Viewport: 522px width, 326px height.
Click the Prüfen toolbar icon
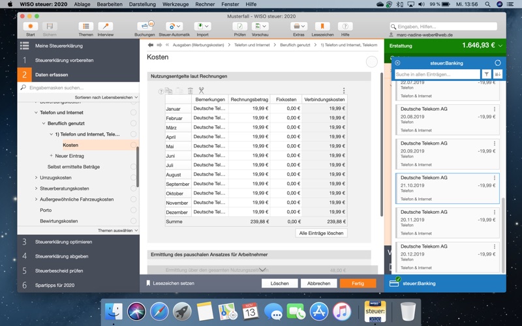click(239, 26)
